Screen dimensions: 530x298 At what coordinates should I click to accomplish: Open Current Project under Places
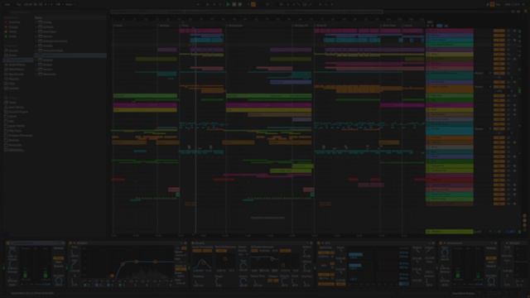click(17, 112)
